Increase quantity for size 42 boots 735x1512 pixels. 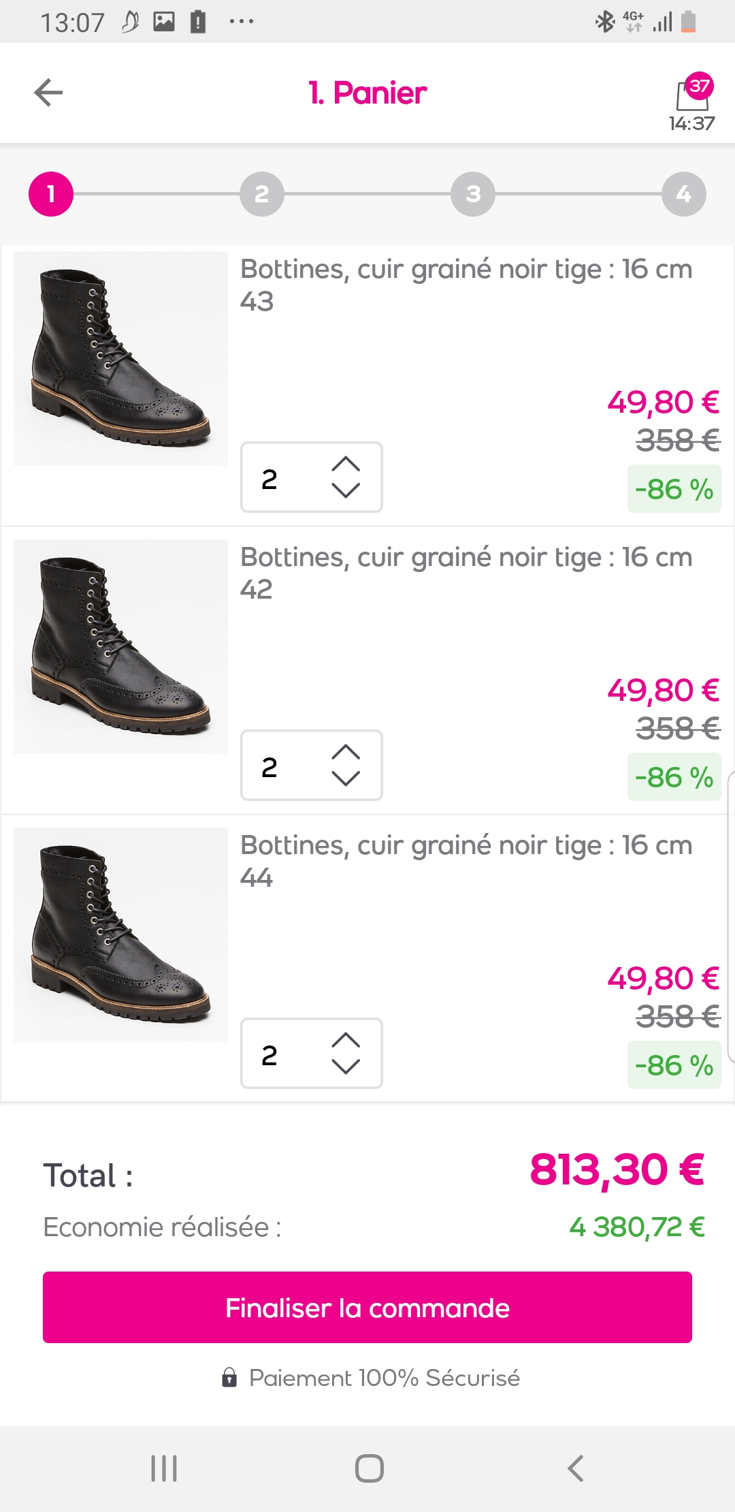pos(346,753)
